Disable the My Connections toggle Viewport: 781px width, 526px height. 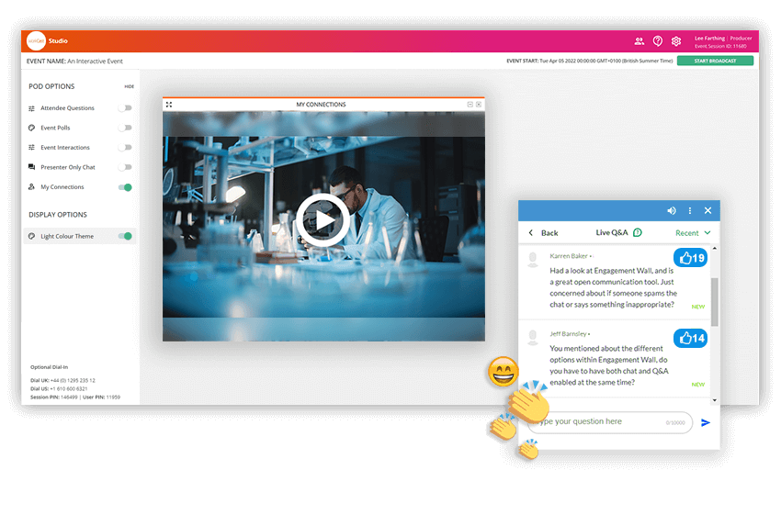tap(125, 187)
